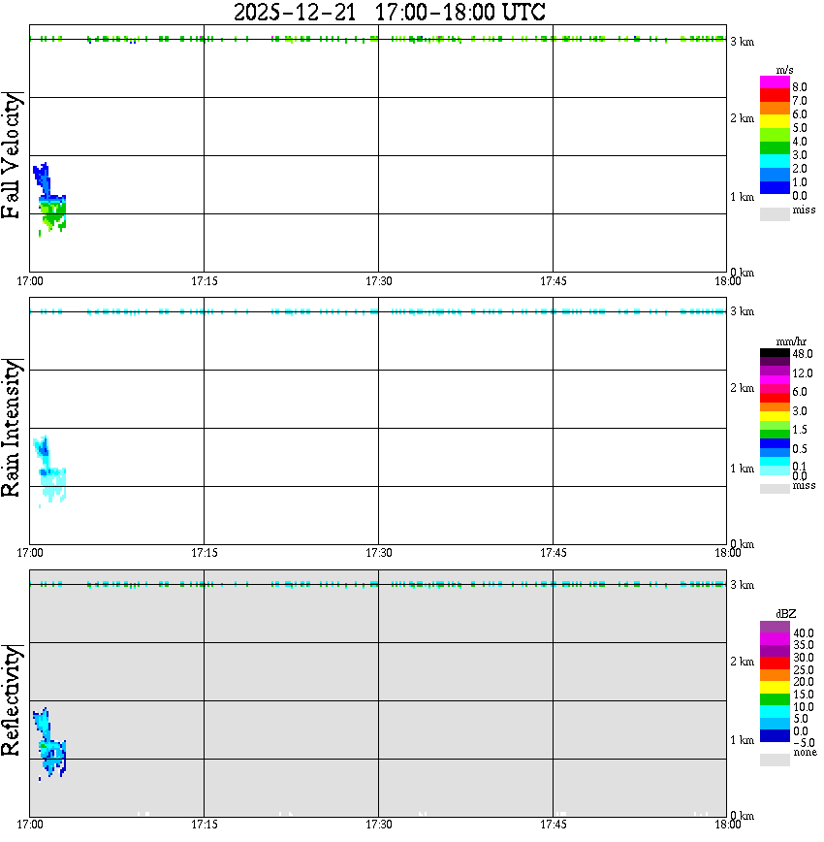Click the 2025-12-21 17:00-18:00 UTC title
This screenshot has height=842, width=824.
(x=390, y=12)
